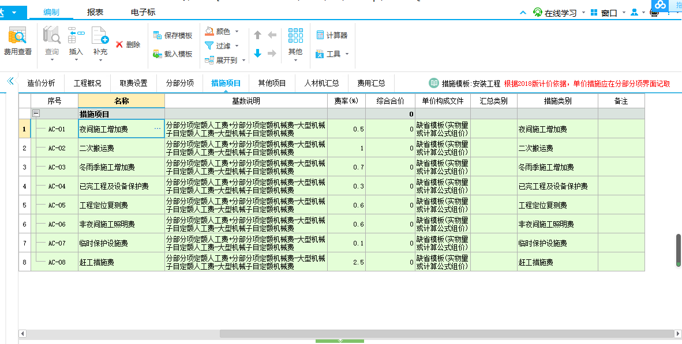This screenshot has height=344, width=682.
Task: Open the 造价分析 tab
Action: (x=41, y=83)
